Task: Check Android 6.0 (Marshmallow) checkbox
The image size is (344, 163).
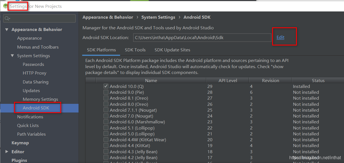Action: tap(106, 122)
